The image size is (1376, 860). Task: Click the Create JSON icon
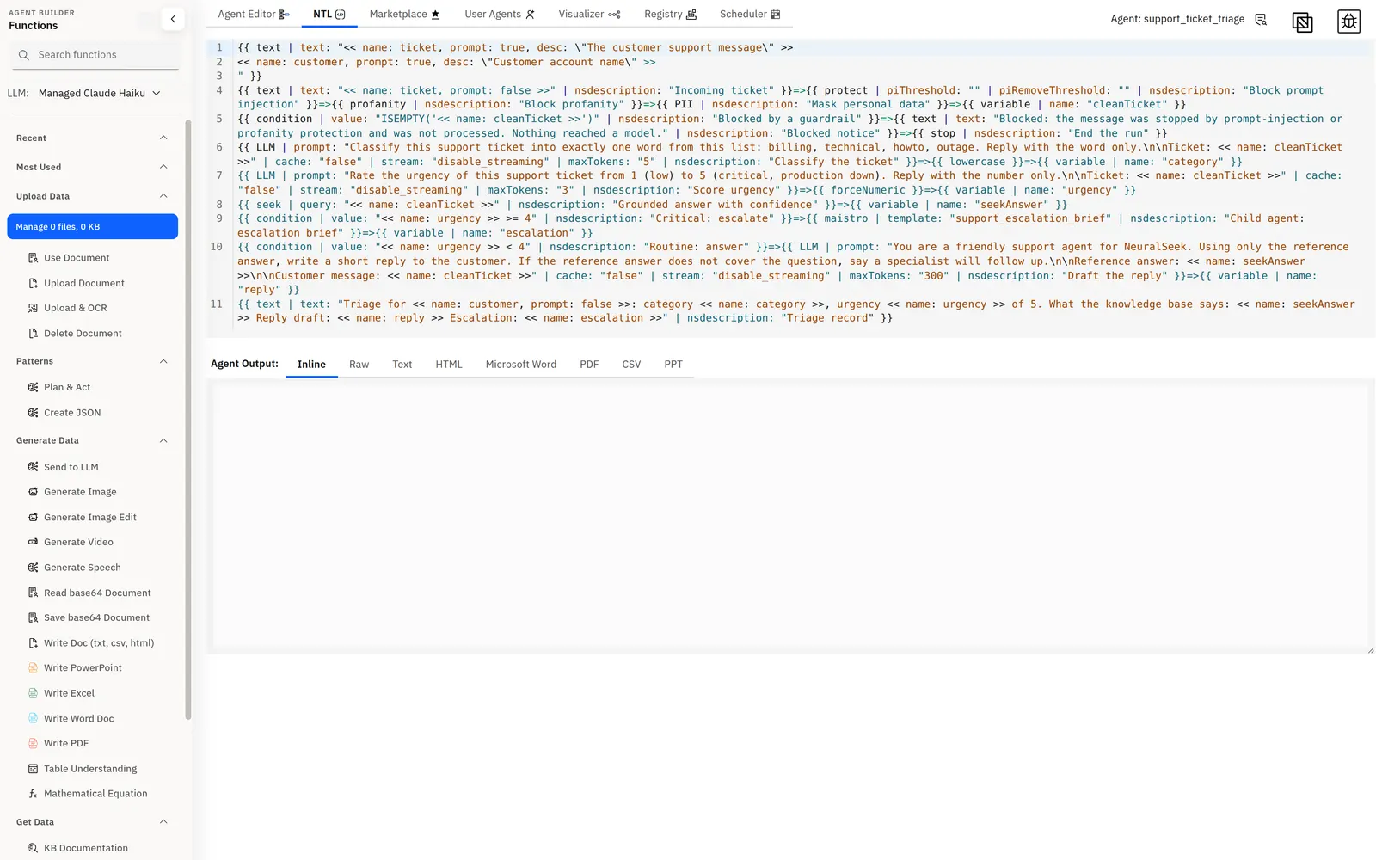coord(33,413)
